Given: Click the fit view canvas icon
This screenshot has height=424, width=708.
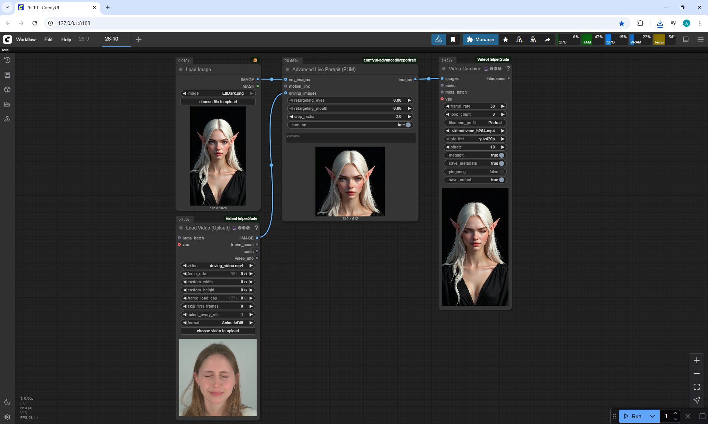Looking at the screenshot, I should coord(697,387).
